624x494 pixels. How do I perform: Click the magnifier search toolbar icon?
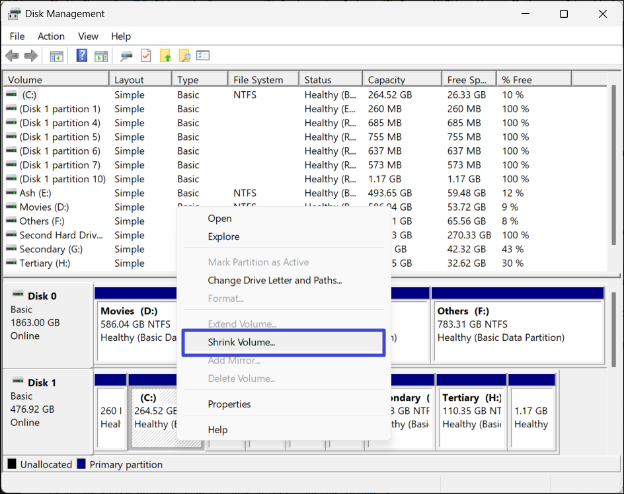tap(184, 56)
